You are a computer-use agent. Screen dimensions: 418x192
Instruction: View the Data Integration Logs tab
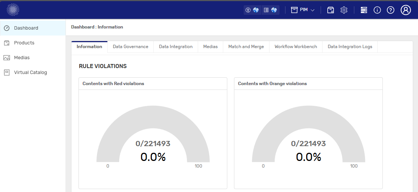350,47
